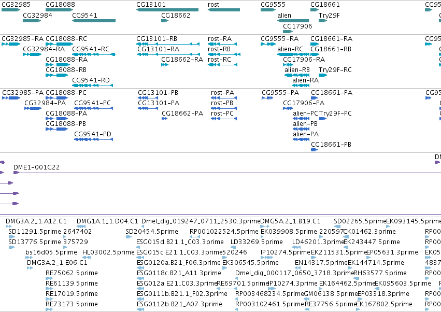441x312 pixels.
Task: Click EST RE75062.5prime
Action: coord(72,273)
